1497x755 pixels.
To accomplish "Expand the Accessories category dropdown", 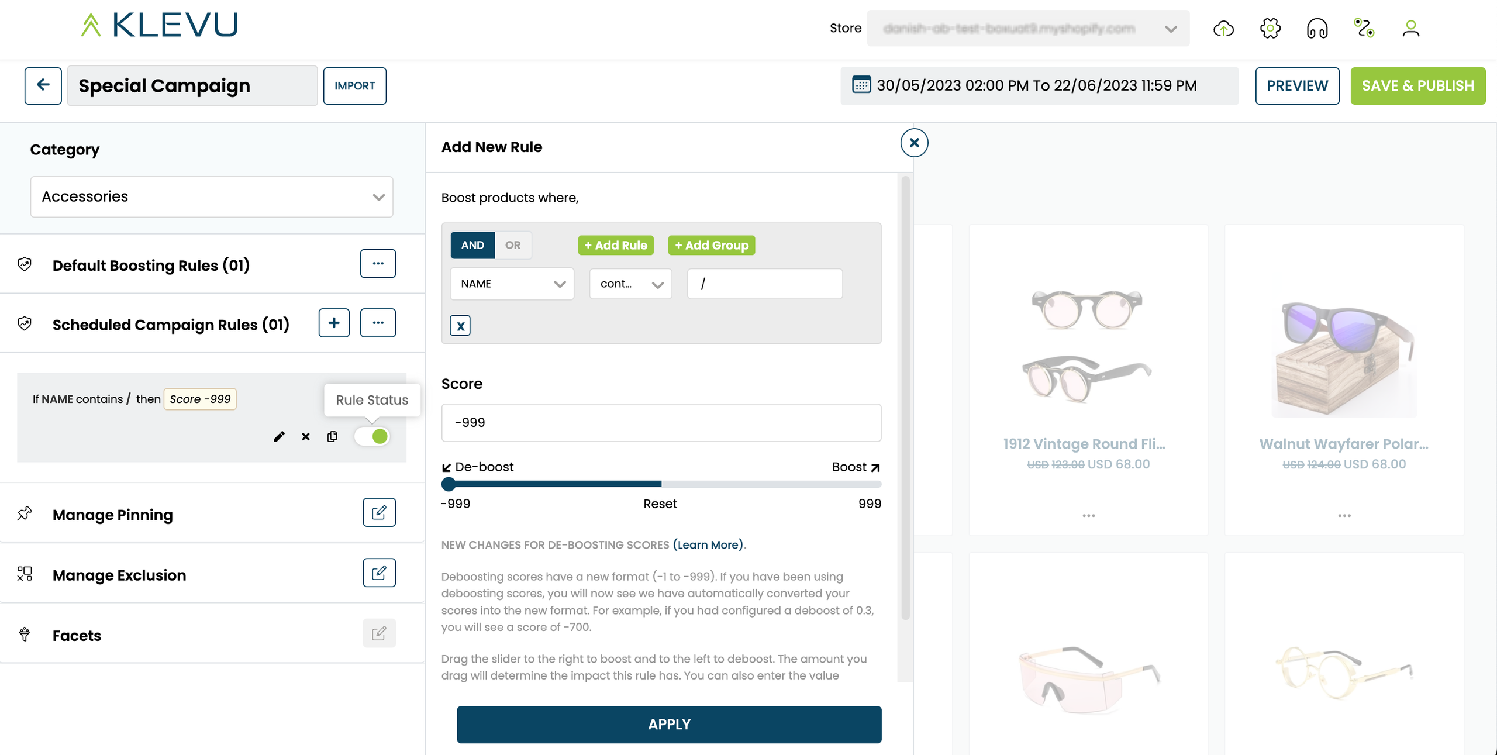I will tap(212, 196).
